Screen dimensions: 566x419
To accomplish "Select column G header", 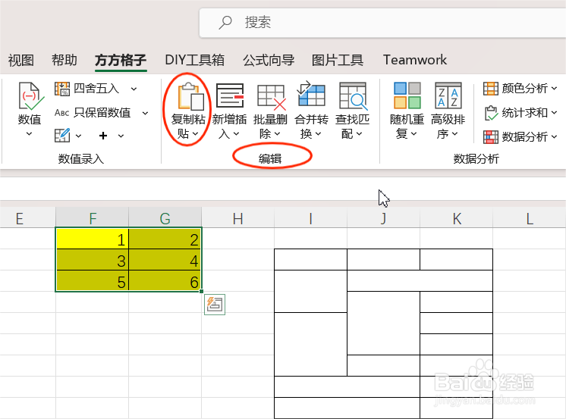I will point(165,218).
